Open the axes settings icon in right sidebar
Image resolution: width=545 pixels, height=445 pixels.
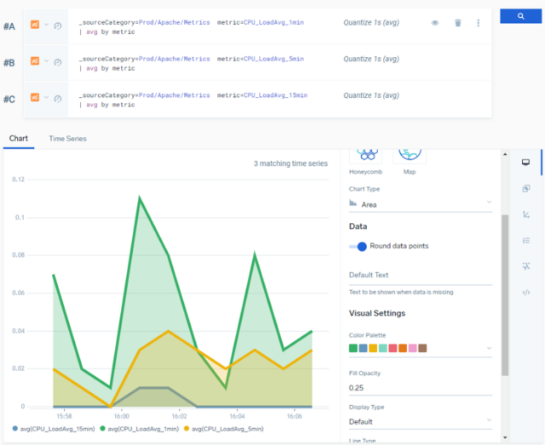(526, 214)
